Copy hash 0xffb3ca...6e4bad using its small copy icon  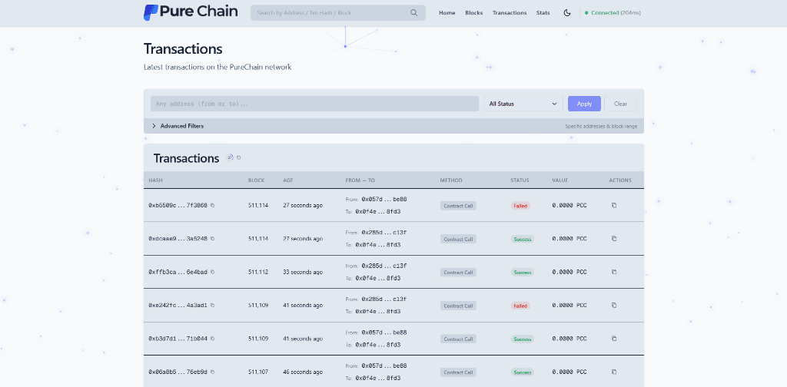(212, 272)
